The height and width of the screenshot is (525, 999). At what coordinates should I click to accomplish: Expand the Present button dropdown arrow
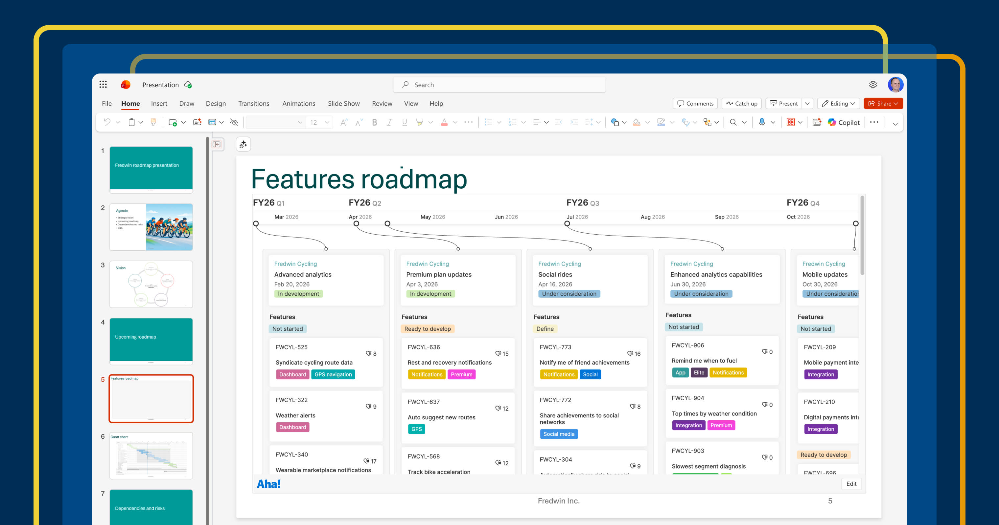point(807,103)
